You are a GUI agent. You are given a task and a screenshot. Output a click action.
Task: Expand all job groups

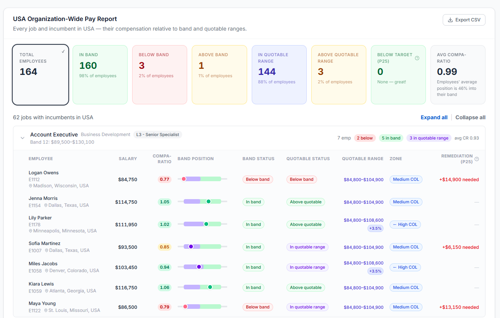(434, 118)
